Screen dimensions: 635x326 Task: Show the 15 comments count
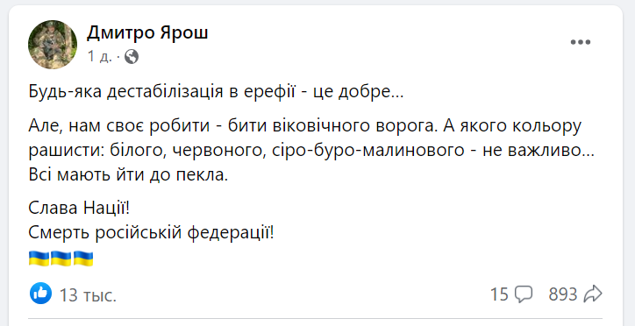(x=499, y=294)
